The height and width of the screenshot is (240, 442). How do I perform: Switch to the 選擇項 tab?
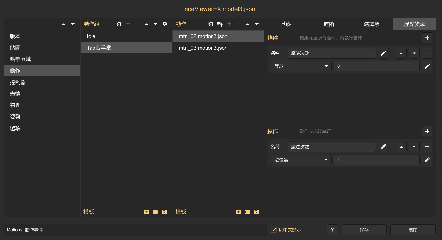coord(371,24)
